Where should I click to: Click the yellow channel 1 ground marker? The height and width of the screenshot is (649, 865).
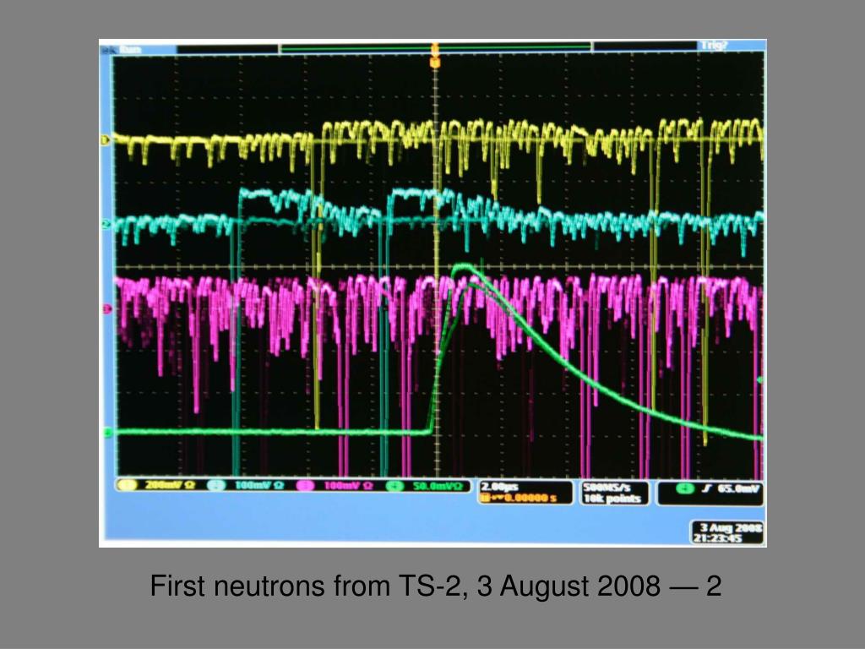[106, 139]
